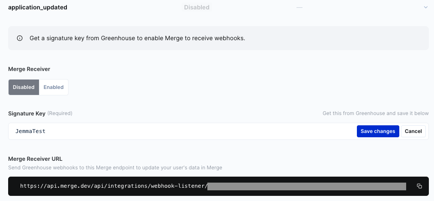Click the dash in the application_updated row

[299, 7]
